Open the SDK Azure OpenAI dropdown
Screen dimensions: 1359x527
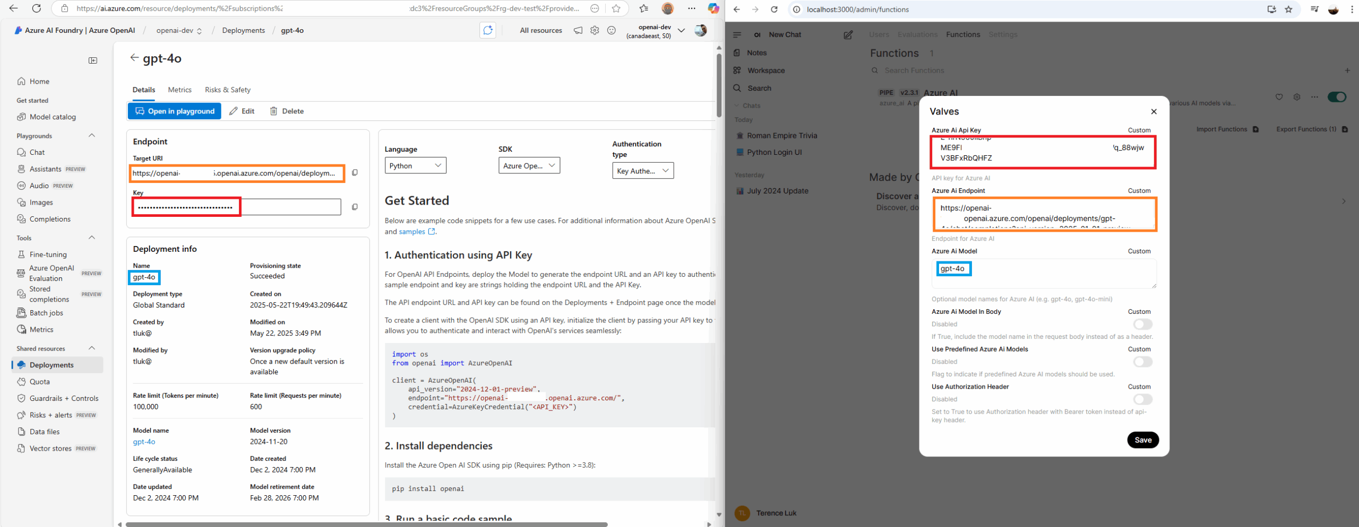[529, 165]
